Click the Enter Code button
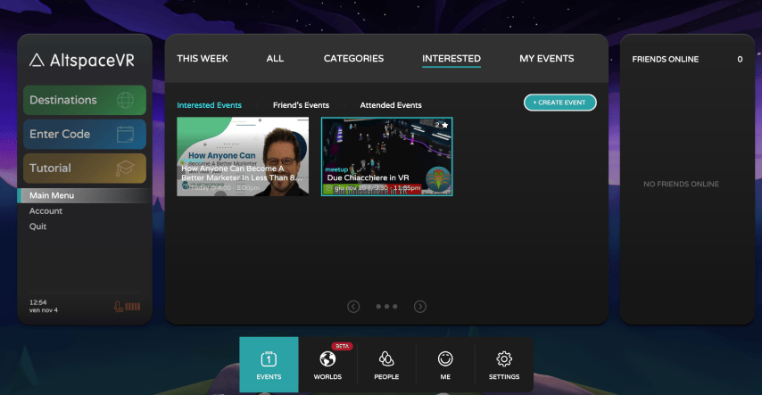This screenshot has height=395, width=762. (81, 134)
